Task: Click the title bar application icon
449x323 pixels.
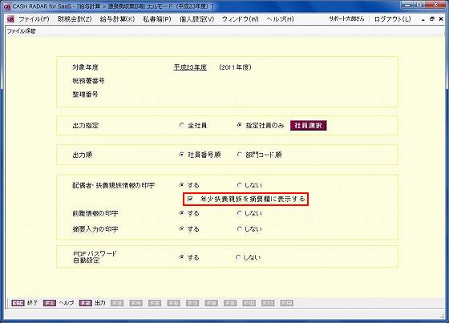Action: tap(6, 6)
